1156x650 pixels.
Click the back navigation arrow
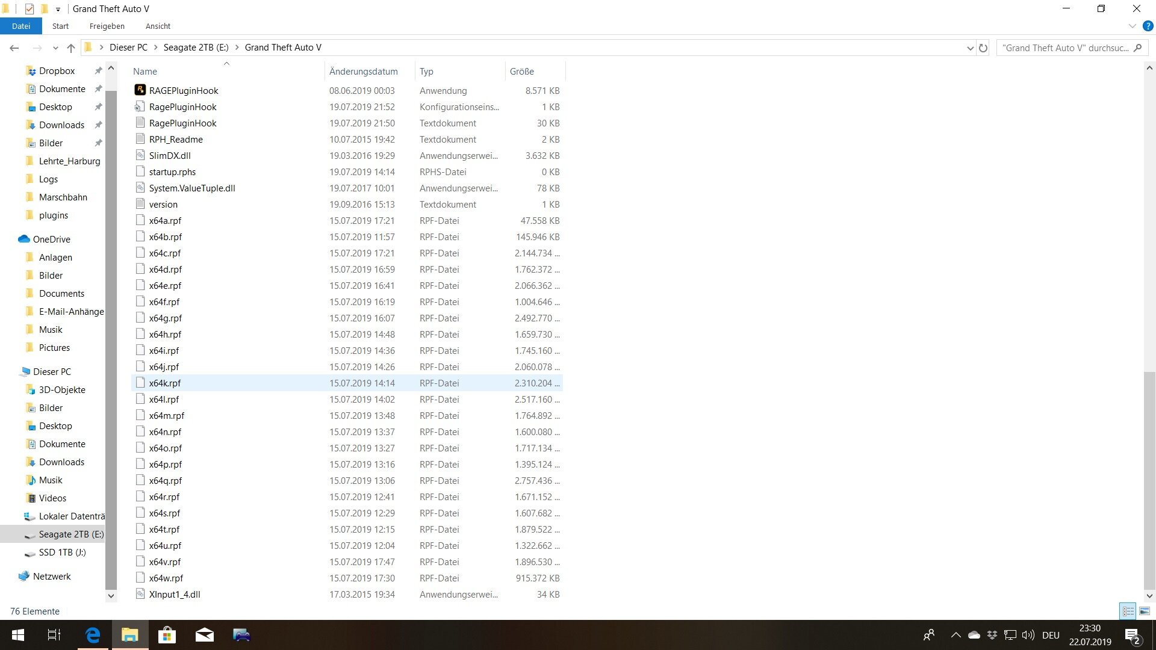14,48
